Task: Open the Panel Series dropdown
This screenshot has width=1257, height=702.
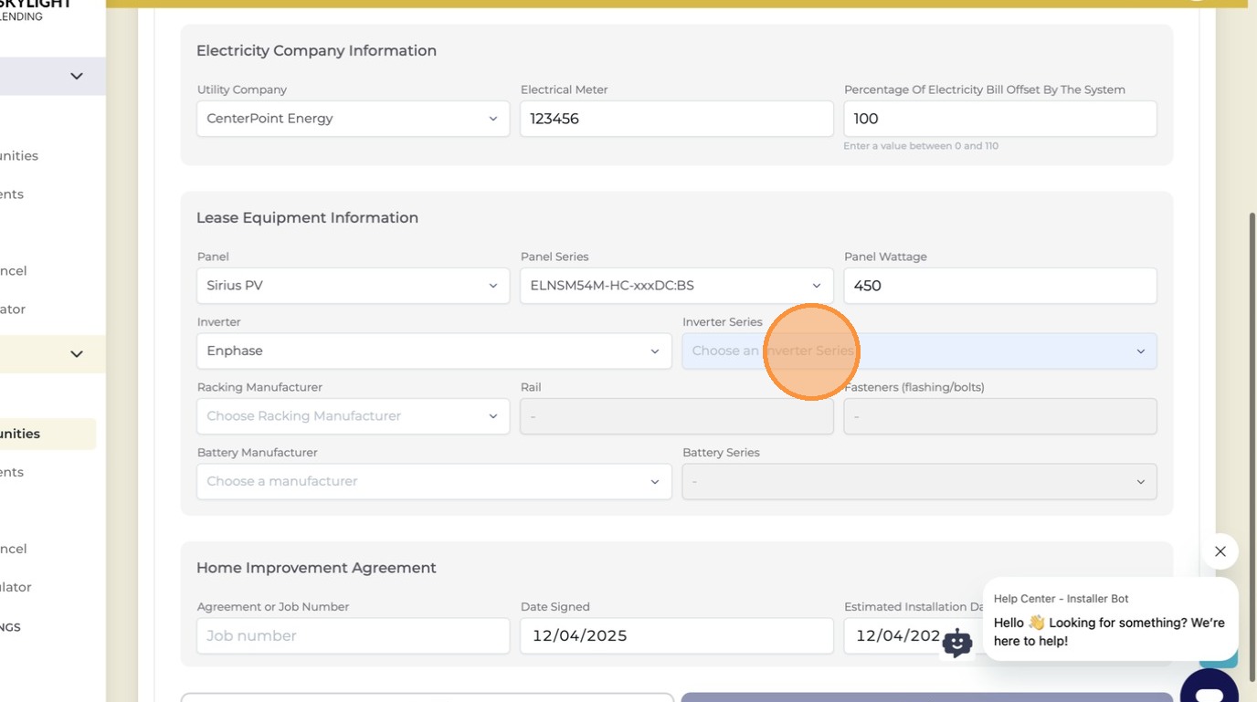Action: [676, 286]
